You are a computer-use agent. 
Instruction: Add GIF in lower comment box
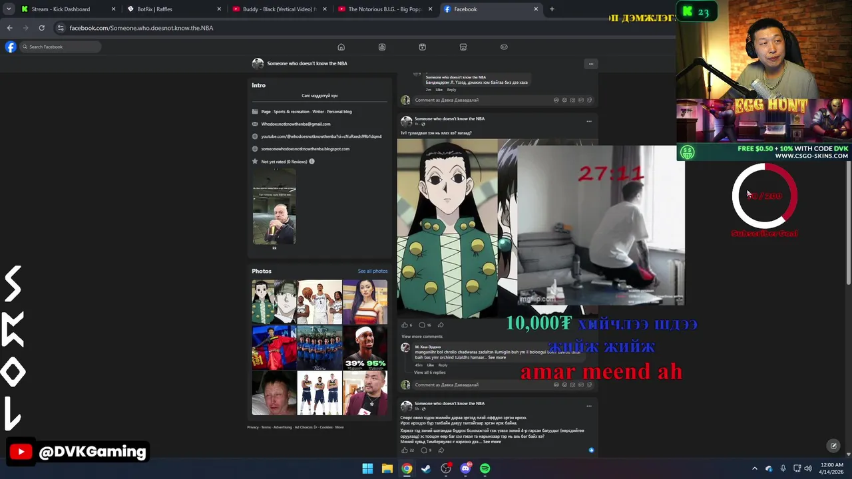pos(581,385)
